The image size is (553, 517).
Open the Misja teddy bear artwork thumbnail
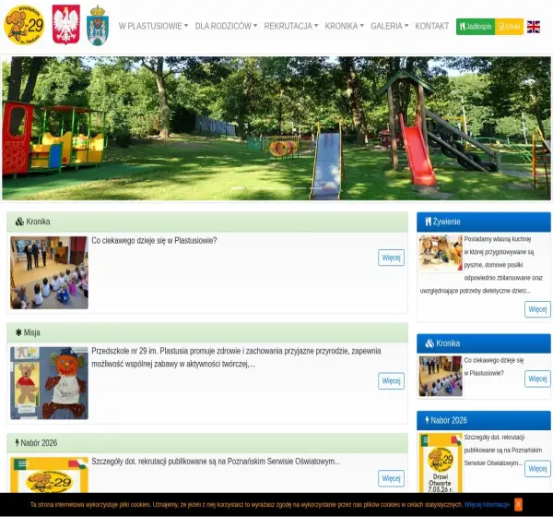pos(50,383)
